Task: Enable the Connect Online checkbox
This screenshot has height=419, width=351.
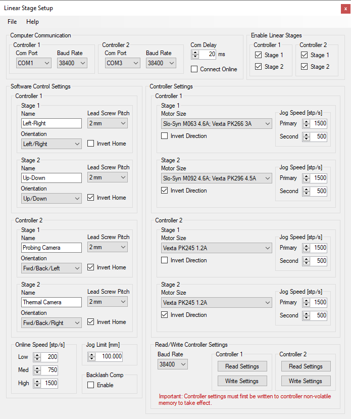Action: pos(194,69)
